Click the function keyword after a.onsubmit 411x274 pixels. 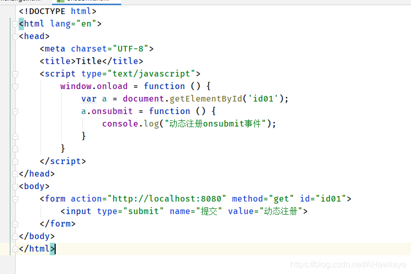[170, 111]
